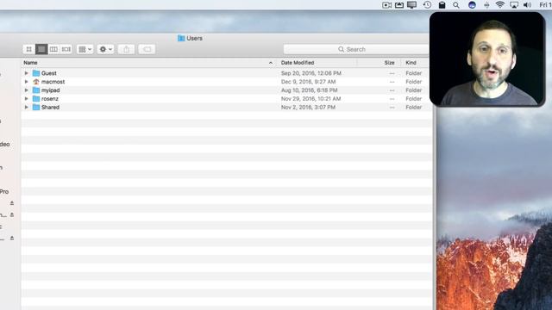This screenshot has width=552, height=310.
Task: Click the 'myipad' folder name
Action: [x=51, y=90]
